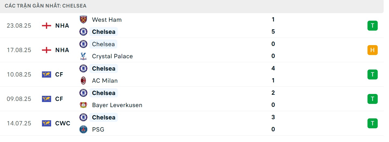
Task: Click the England flag on 23.08.25 match
Action: click(47, 26)
